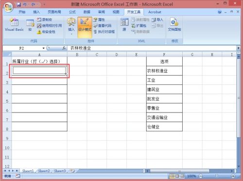Switch to Sheet3 tab

point(60,171)
